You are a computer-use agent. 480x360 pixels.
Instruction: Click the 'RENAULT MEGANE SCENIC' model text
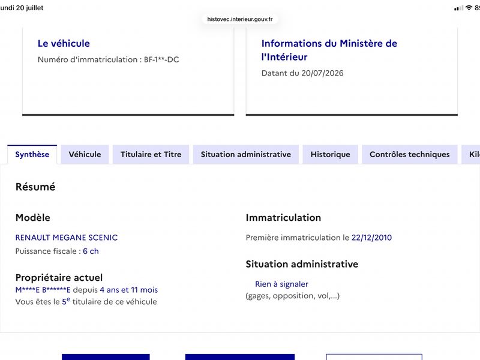(x=67, y=238)
